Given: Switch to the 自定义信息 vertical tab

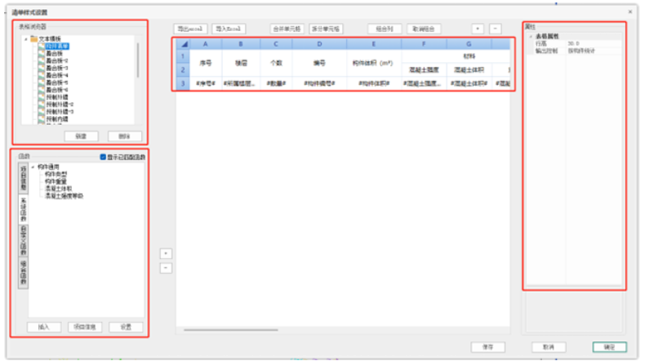Looking at the screenshot, I should 24,241.
